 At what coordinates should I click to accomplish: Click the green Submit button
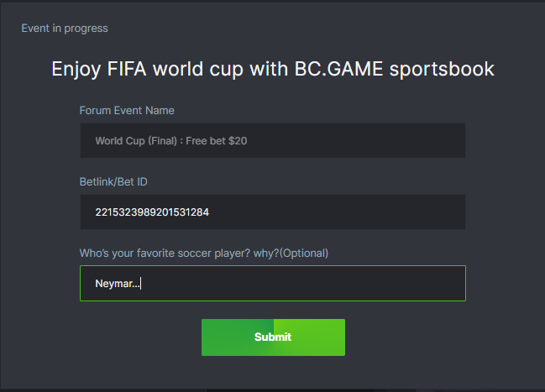coord(273,337)
